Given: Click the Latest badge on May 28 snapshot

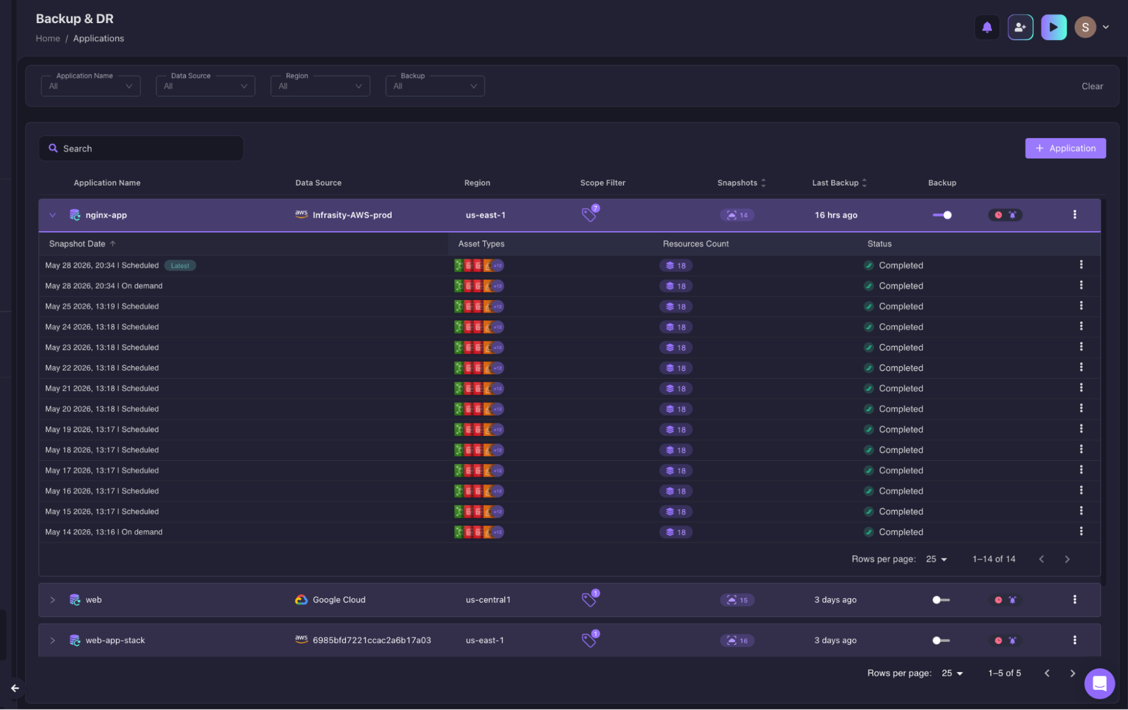Looking at the screenshot, I should click(x=180, y=266).
